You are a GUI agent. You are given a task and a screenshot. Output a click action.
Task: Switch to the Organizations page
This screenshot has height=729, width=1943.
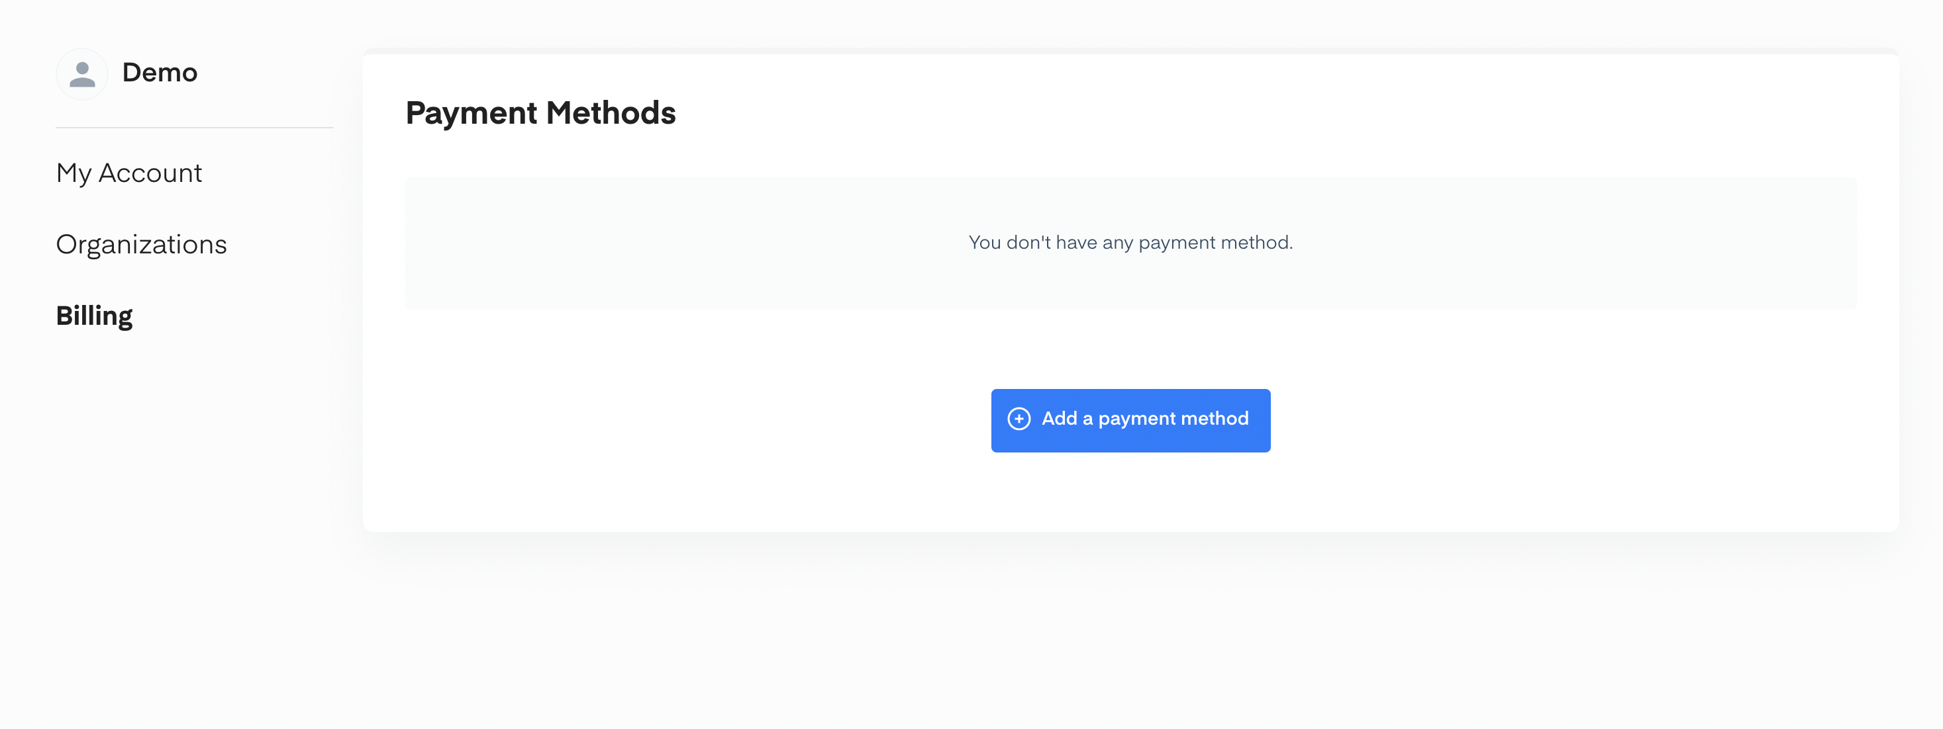(141, 244)
